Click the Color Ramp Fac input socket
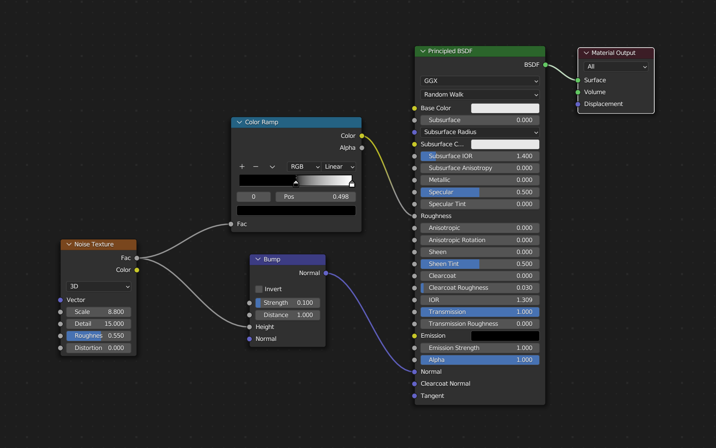This screenshot has height=448, width=716. (231, 224)
